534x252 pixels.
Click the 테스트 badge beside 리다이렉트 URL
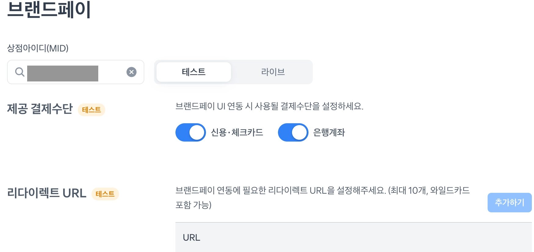[105, 194]
